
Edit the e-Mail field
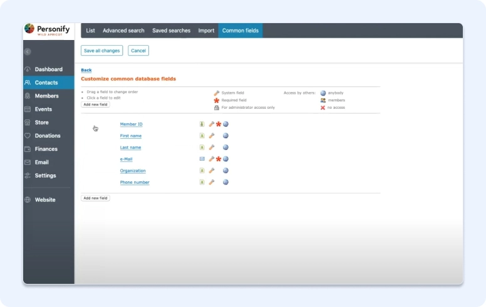tap(126, 159)
